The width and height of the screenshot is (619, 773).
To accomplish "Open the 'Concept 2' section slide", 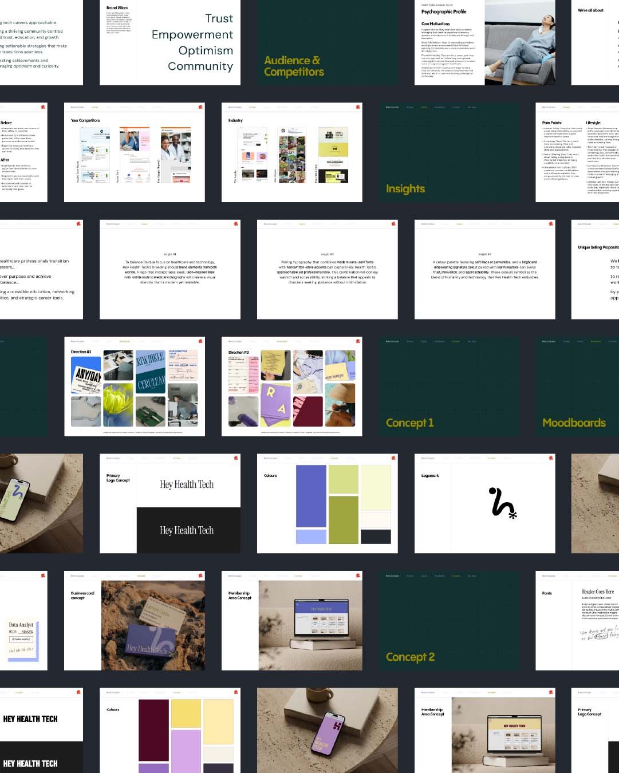I will click(449, 621).
